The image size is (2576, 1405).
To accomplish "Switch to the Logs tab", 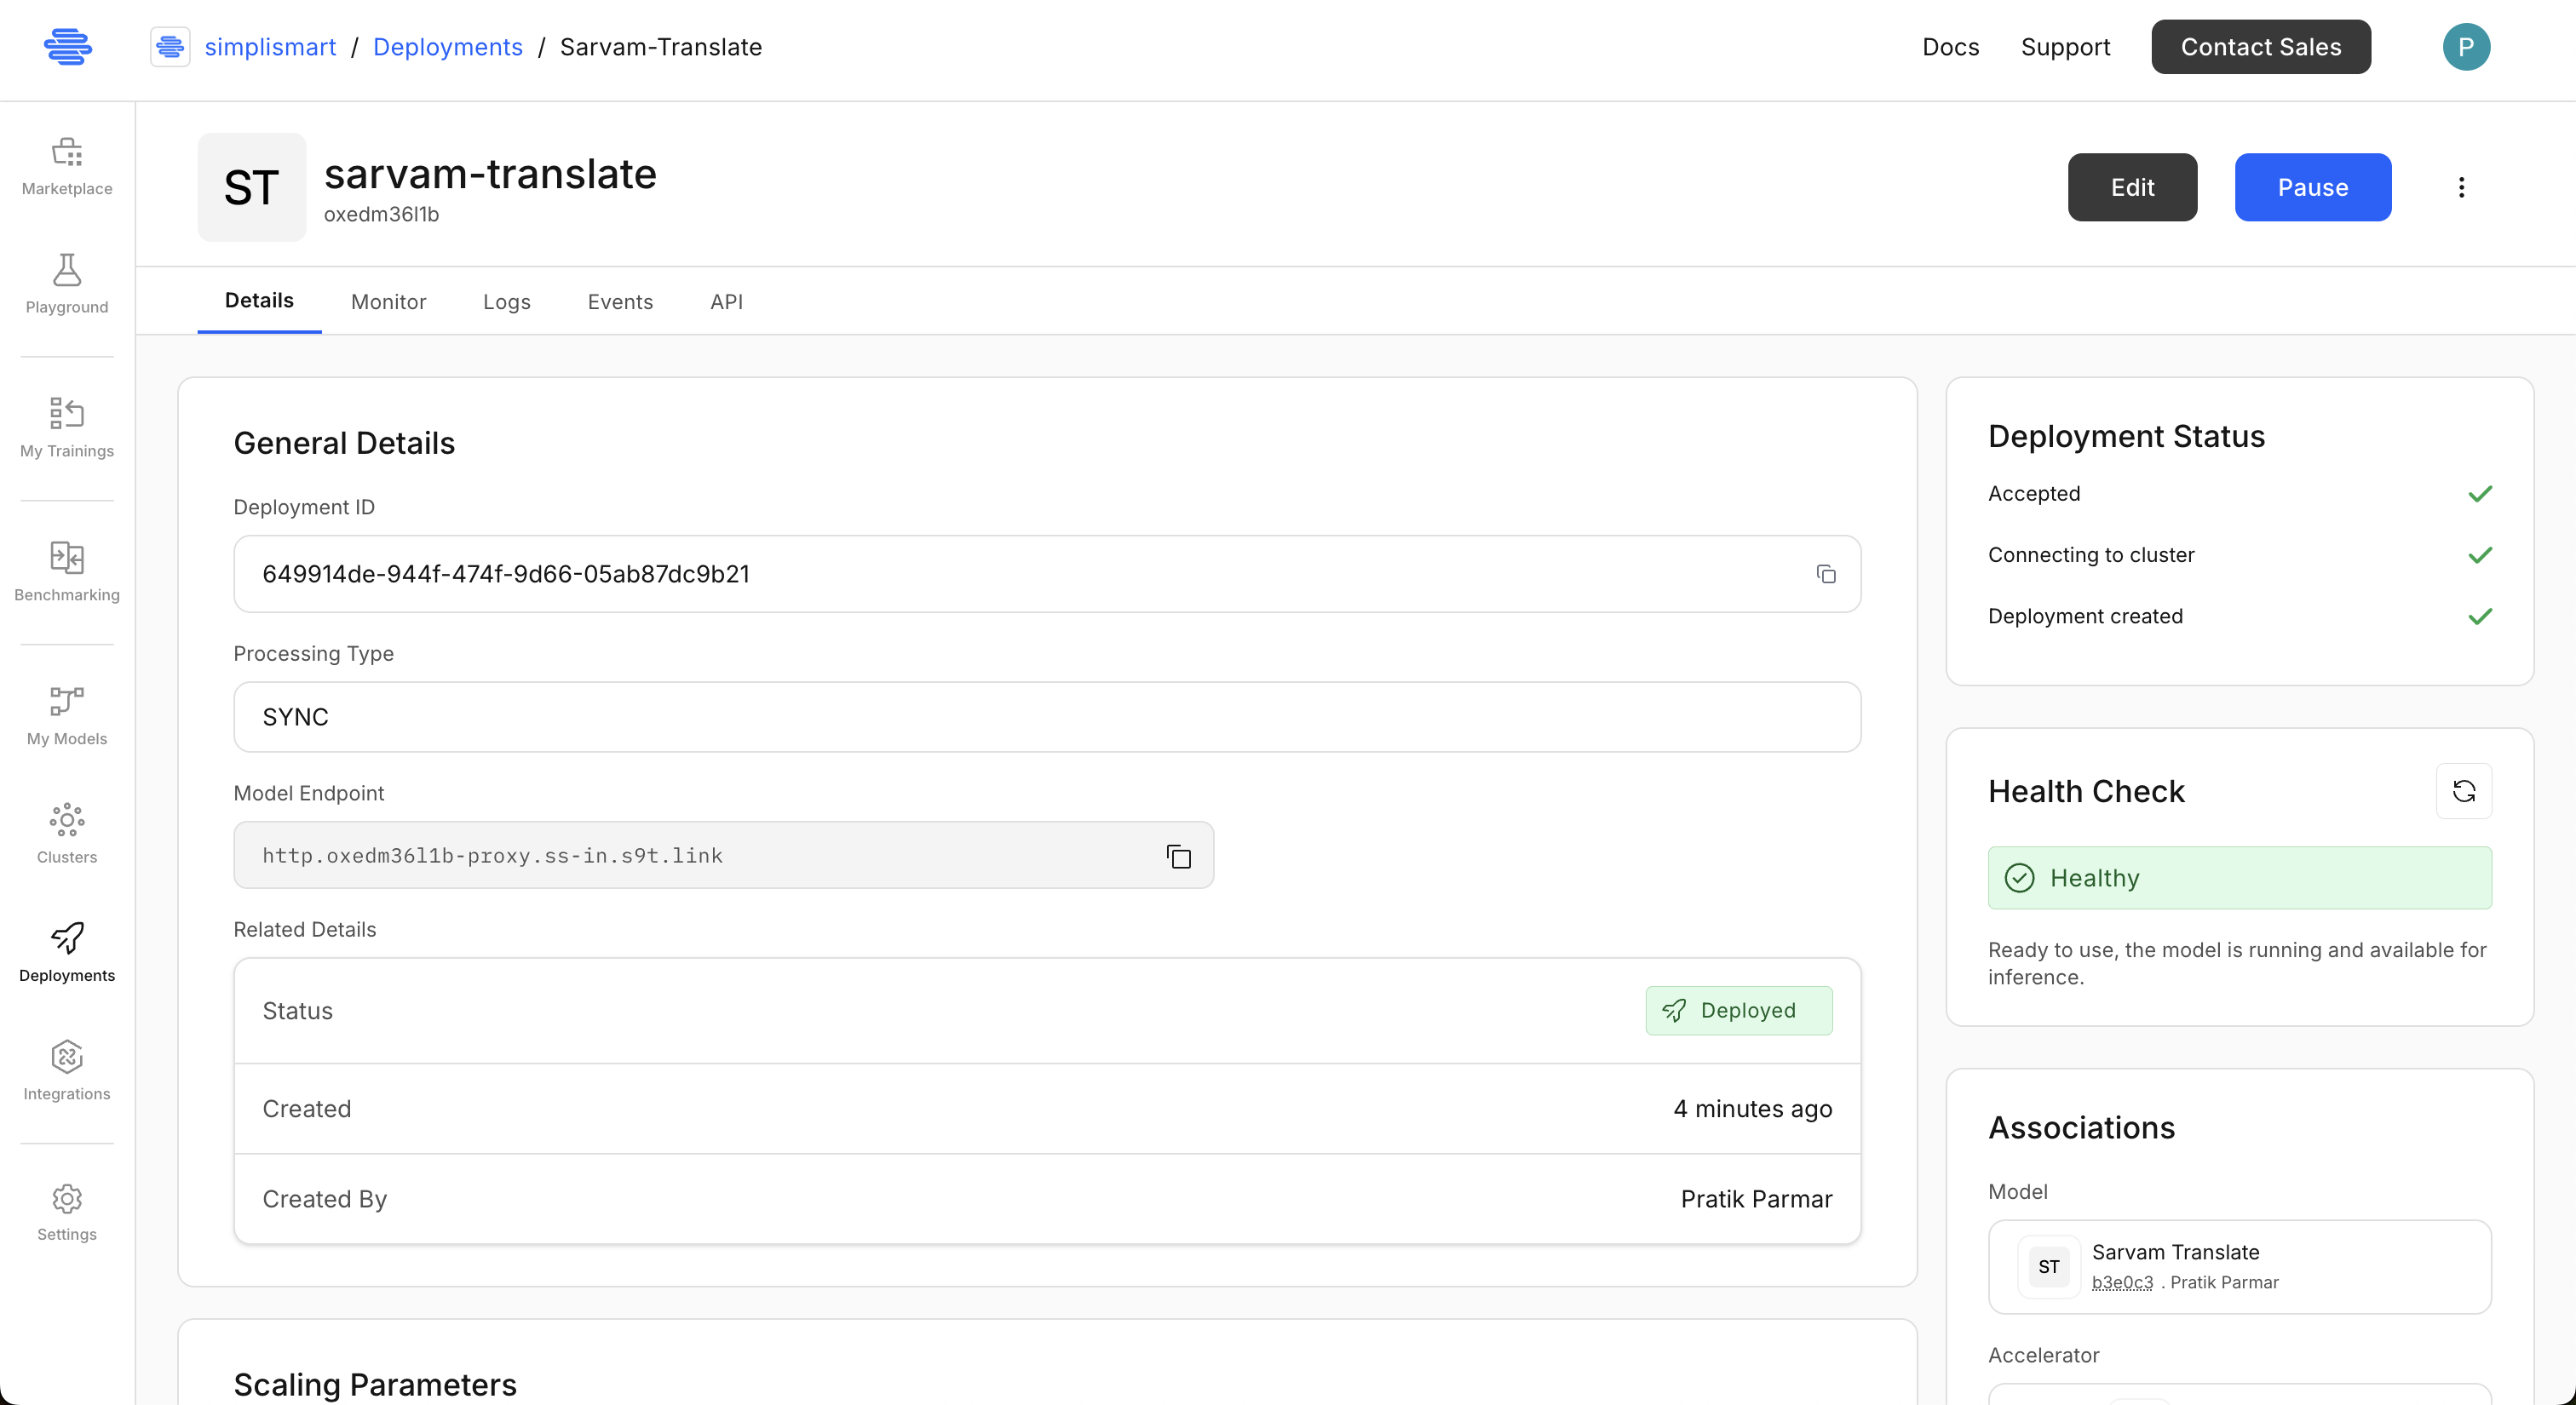I will point(506,301).
